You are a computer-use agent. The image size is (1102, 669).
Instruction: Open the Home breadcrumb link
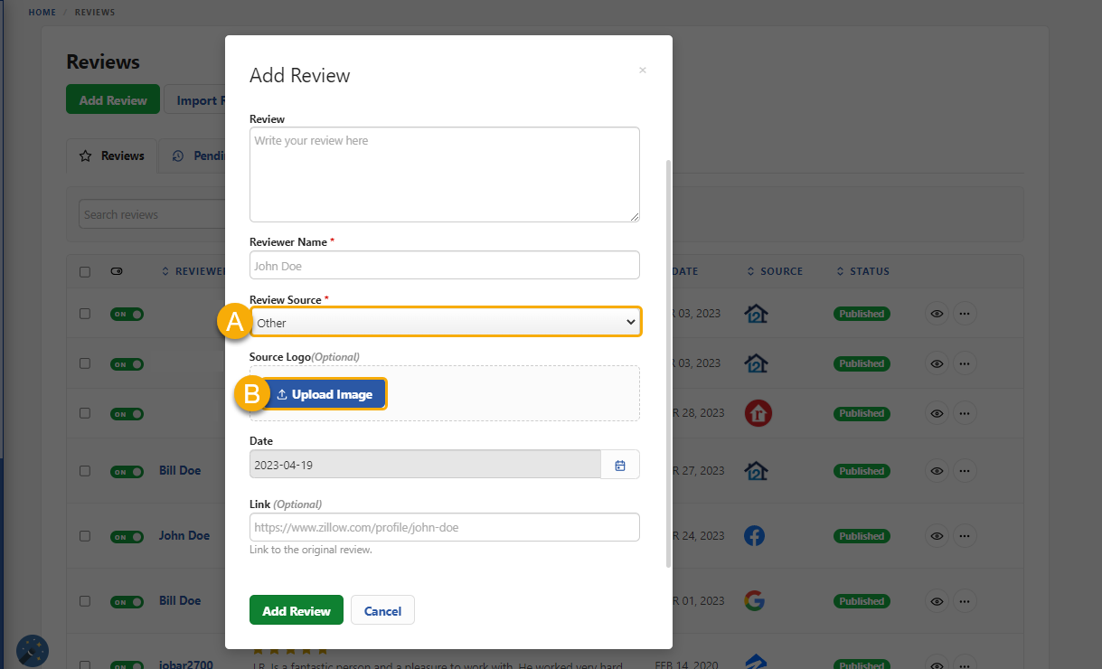click(x=42, y=12)
